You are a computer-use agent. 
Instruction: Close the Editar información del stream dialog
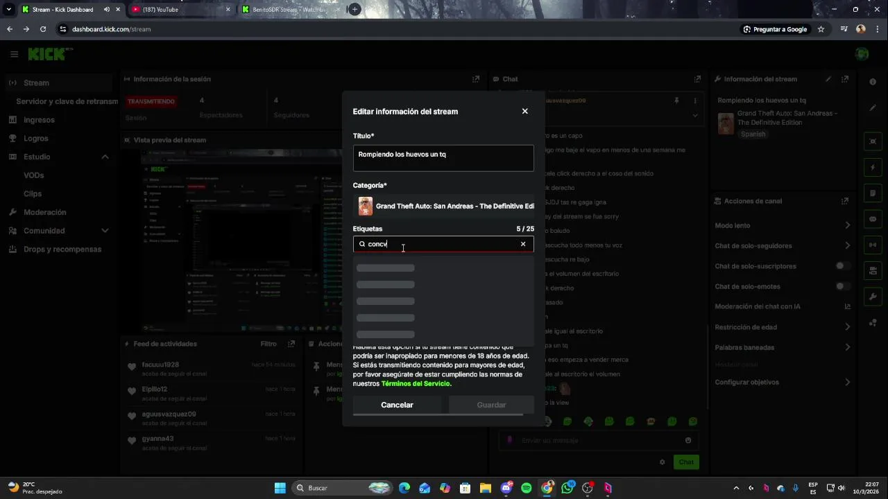[524, 111]
